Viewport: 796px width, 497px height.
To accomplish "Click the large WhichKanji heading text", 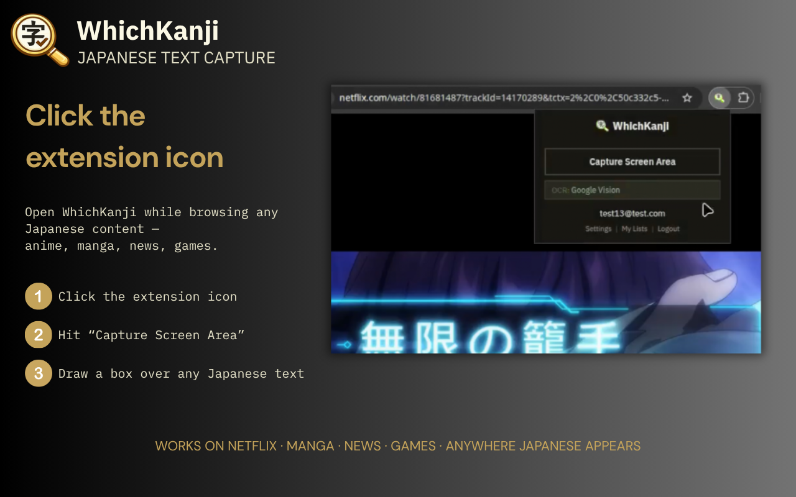I will click(148, 30).
